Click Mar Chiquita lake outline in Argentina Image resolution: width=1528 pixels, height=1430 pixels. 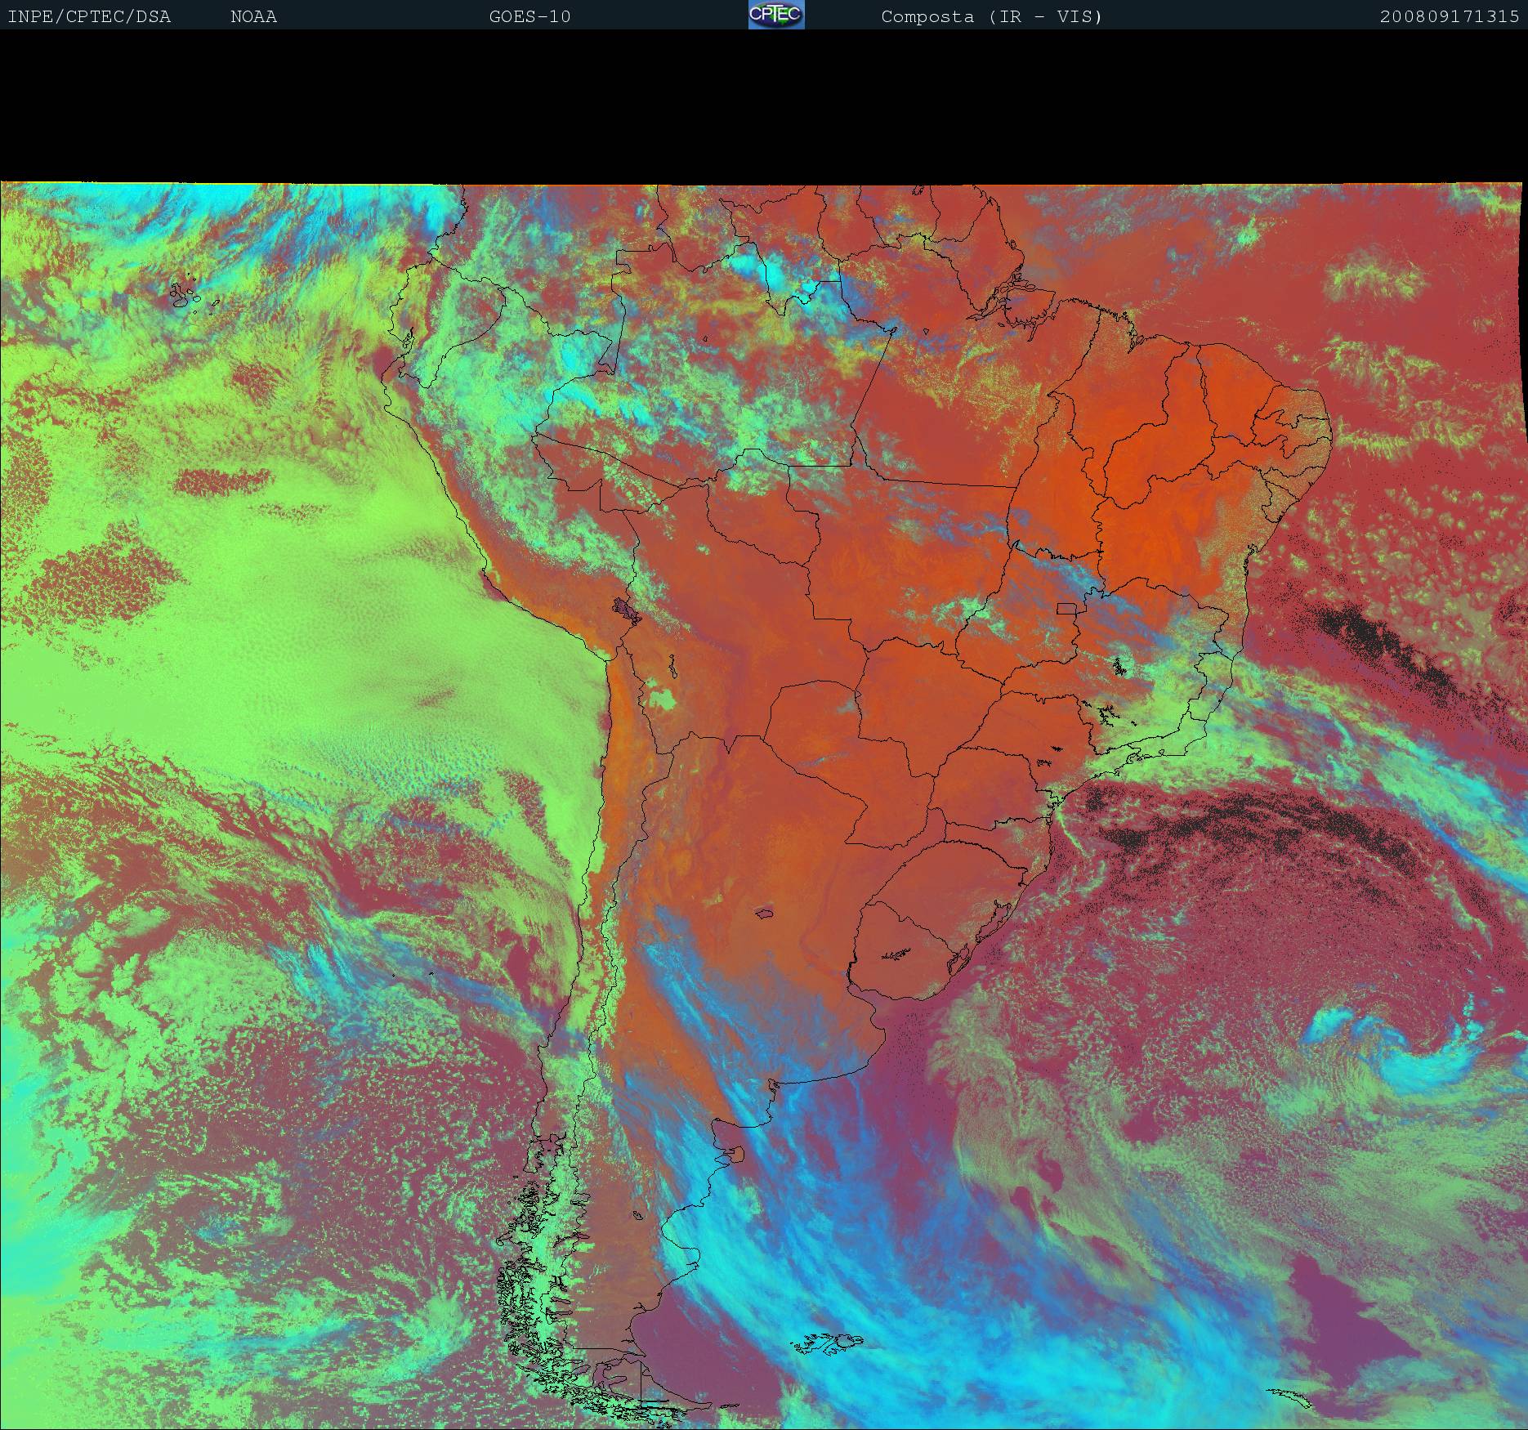tap(766, 913)
